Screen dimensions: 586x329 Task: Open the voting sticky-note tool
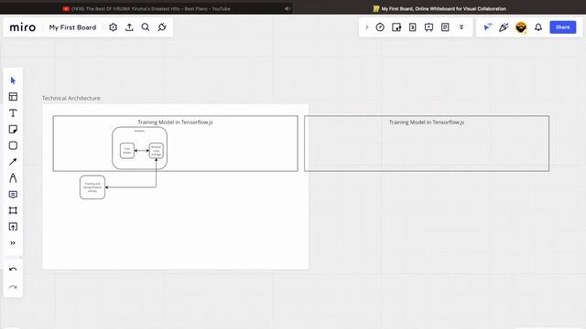coord(396,27)
